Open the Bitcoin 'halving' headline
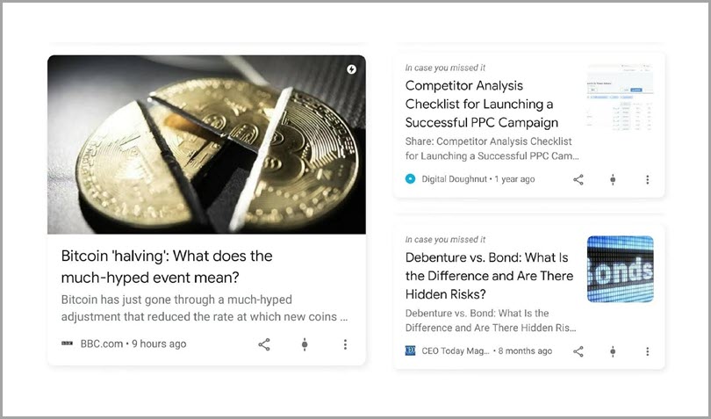The image size is (711, 419). (x=167, y=266)
